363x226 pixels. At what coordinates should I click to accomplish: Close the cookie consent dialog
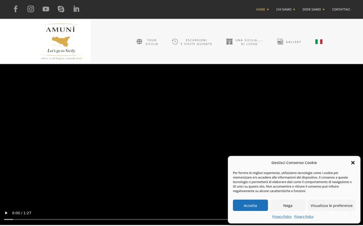point(352,163)
